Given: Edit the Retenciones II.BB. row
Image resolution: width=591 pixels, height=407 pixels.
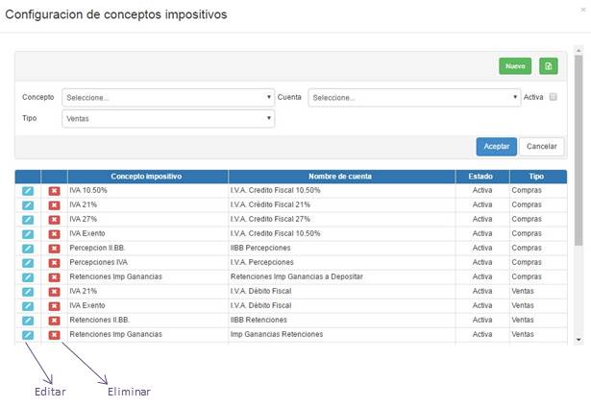Looking at the screenshot, I should [28, 320].
